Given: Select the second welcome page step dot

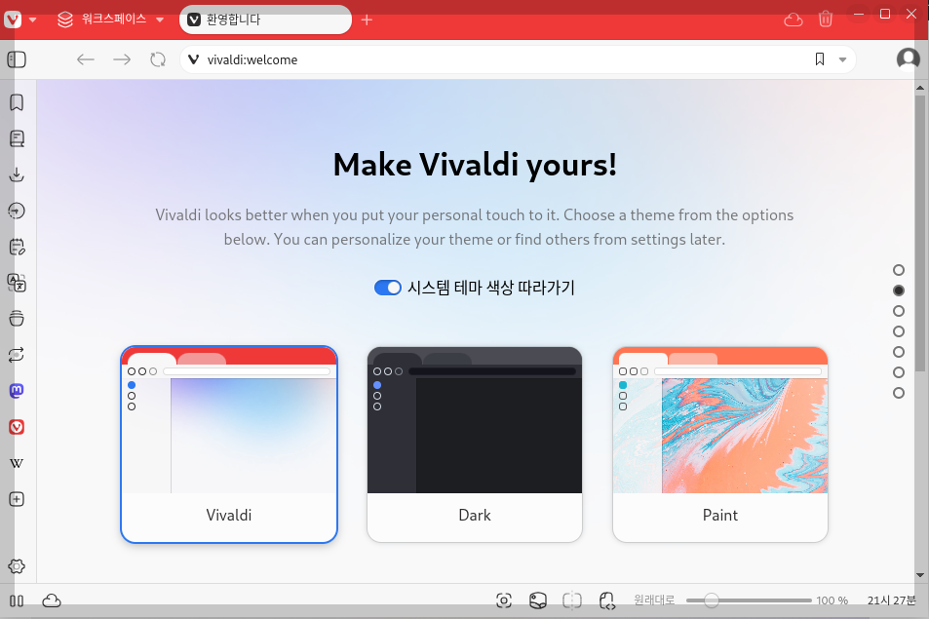Looking at the screenshot, I should pyautogui.click(x=899, y=290).
